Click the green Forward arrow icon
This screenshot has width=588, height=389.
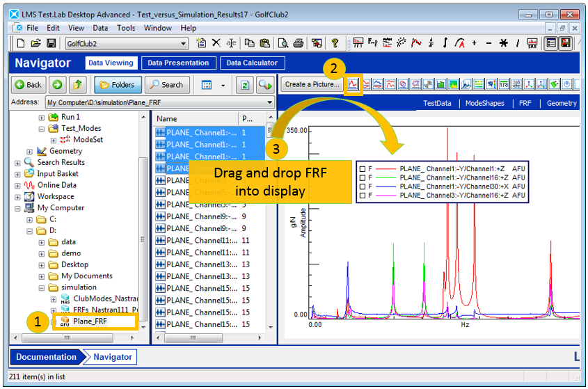point(58,85)
